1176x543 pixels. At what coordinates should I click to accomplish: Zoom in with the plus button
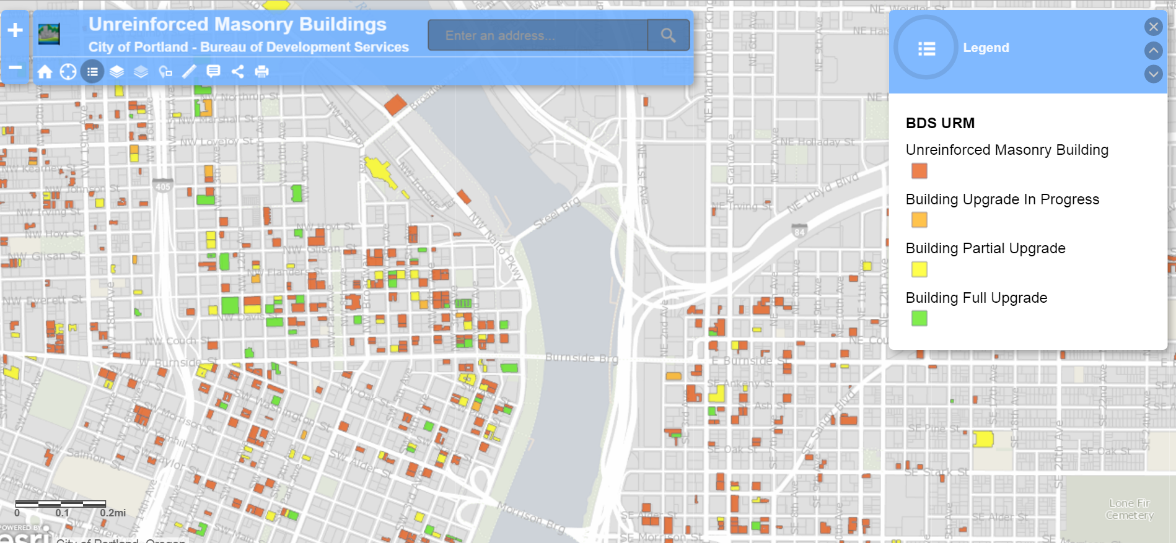click(15, 30)
